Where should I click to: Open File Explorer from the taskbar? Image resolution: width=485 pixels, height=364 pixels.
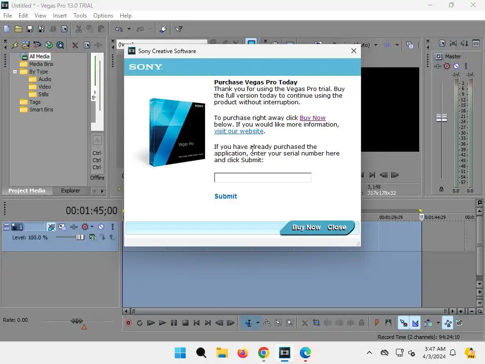(x=222, y=353)
